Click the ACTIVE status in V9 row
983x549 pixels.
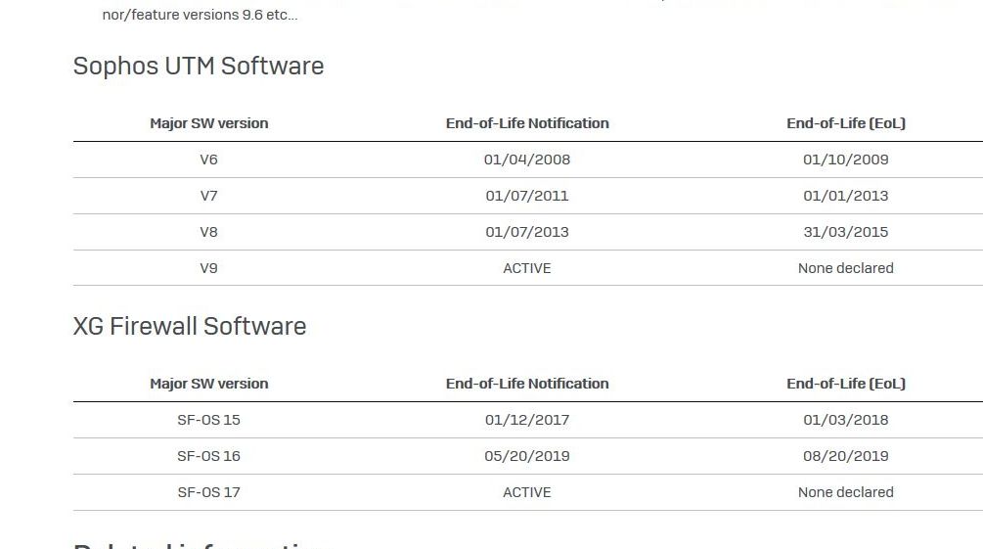point(527,268)
